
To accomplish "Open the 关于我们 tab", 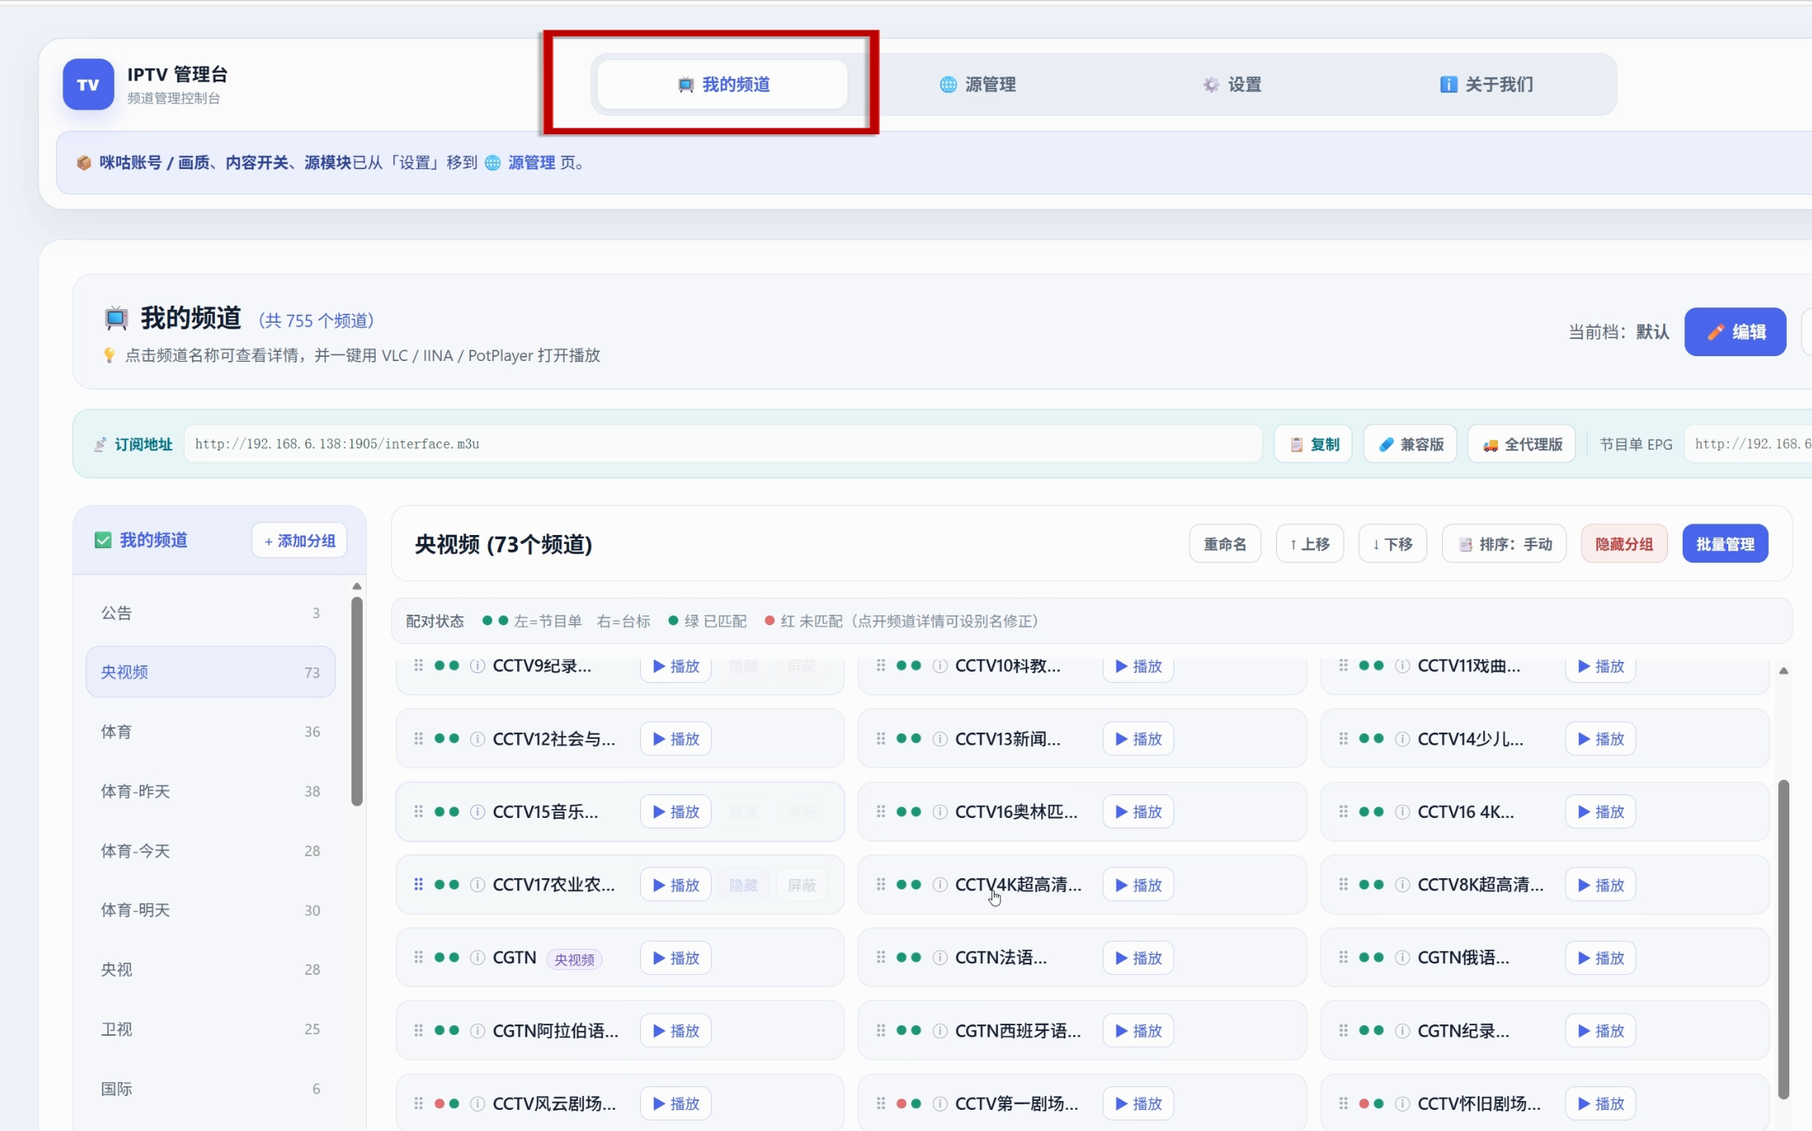I will click(x=1487, y=85).
